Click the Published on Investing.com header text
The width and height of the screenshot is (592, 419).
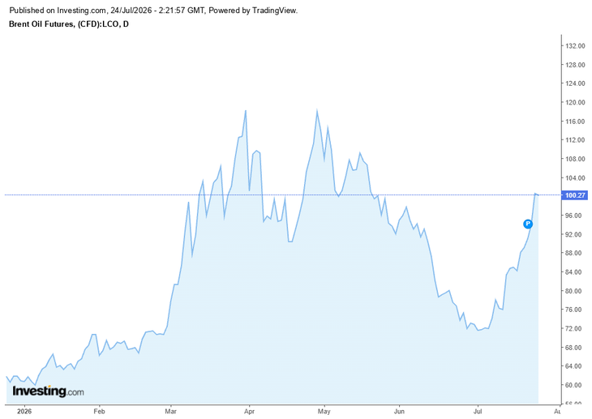(153, 11)
